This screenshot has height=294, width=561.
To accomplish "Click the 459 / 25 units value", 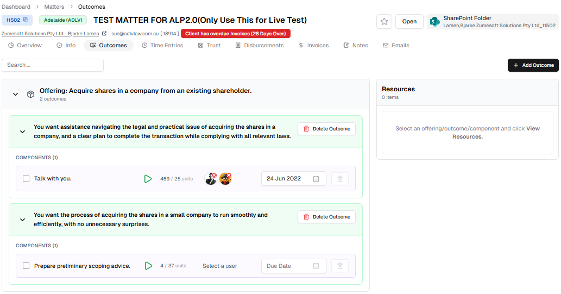I will tap(177, 179).
